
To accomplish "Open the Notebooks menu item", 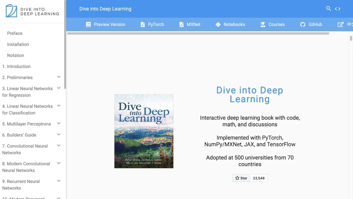I will tap(230, 25).
